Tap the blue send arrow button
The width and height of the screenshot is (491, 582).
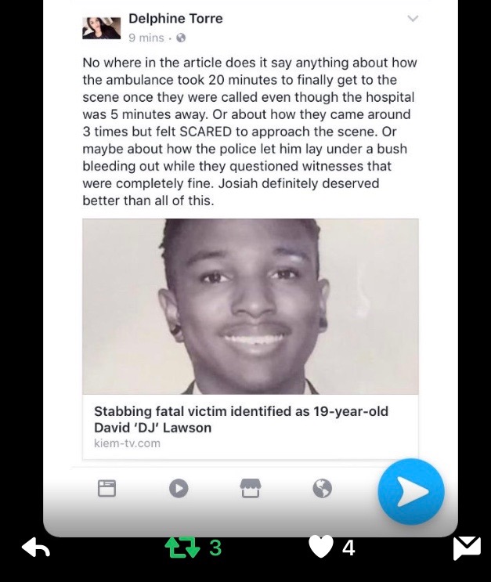point(411,492)
